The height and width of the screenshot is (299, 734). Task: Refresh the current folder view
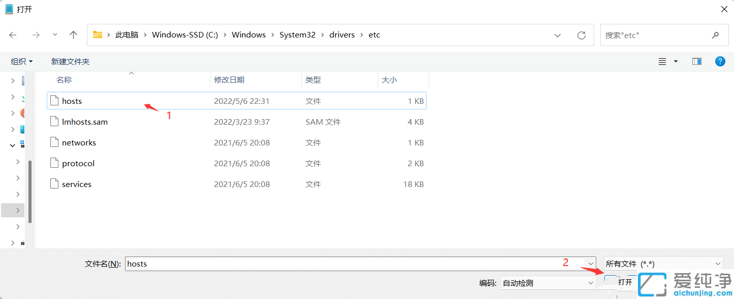[x=581, y=34]
